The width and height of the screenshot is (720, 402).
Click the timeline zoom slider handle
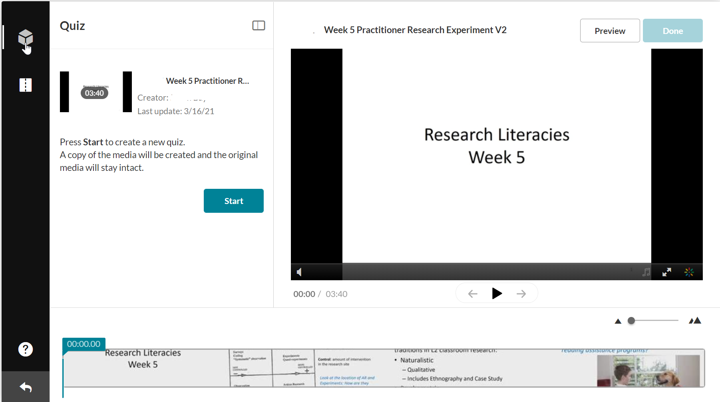pos(631,321)
